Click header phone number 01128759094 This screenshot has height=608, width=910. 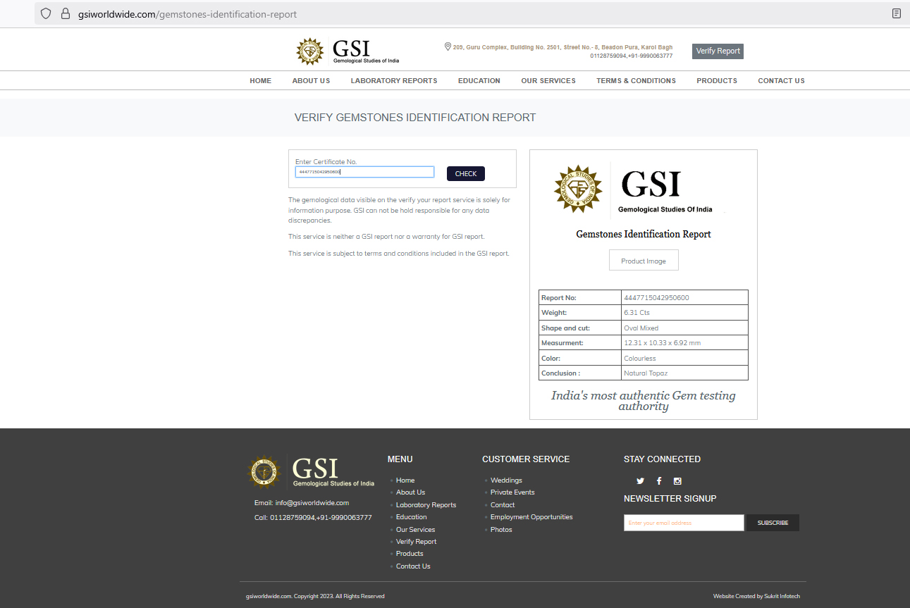coord(608,56)
